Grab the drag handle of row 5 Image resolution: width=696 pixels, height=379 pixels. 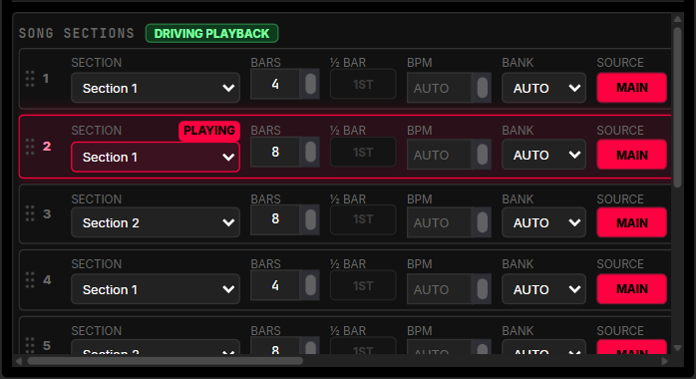(x=30, y=345)
